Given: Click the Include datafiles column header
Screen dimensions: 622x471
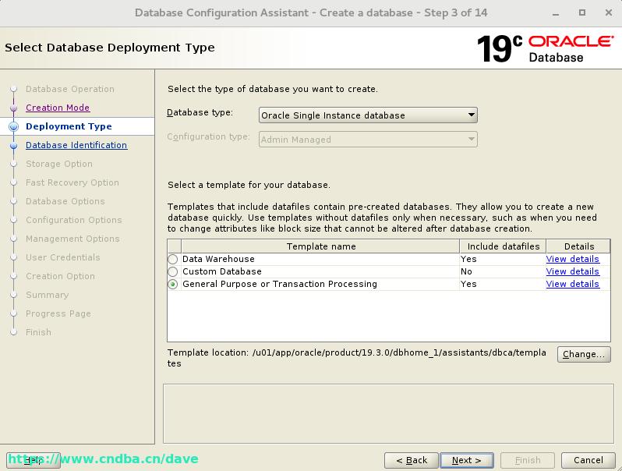Looking at the screenshot, I should (503, 246).
